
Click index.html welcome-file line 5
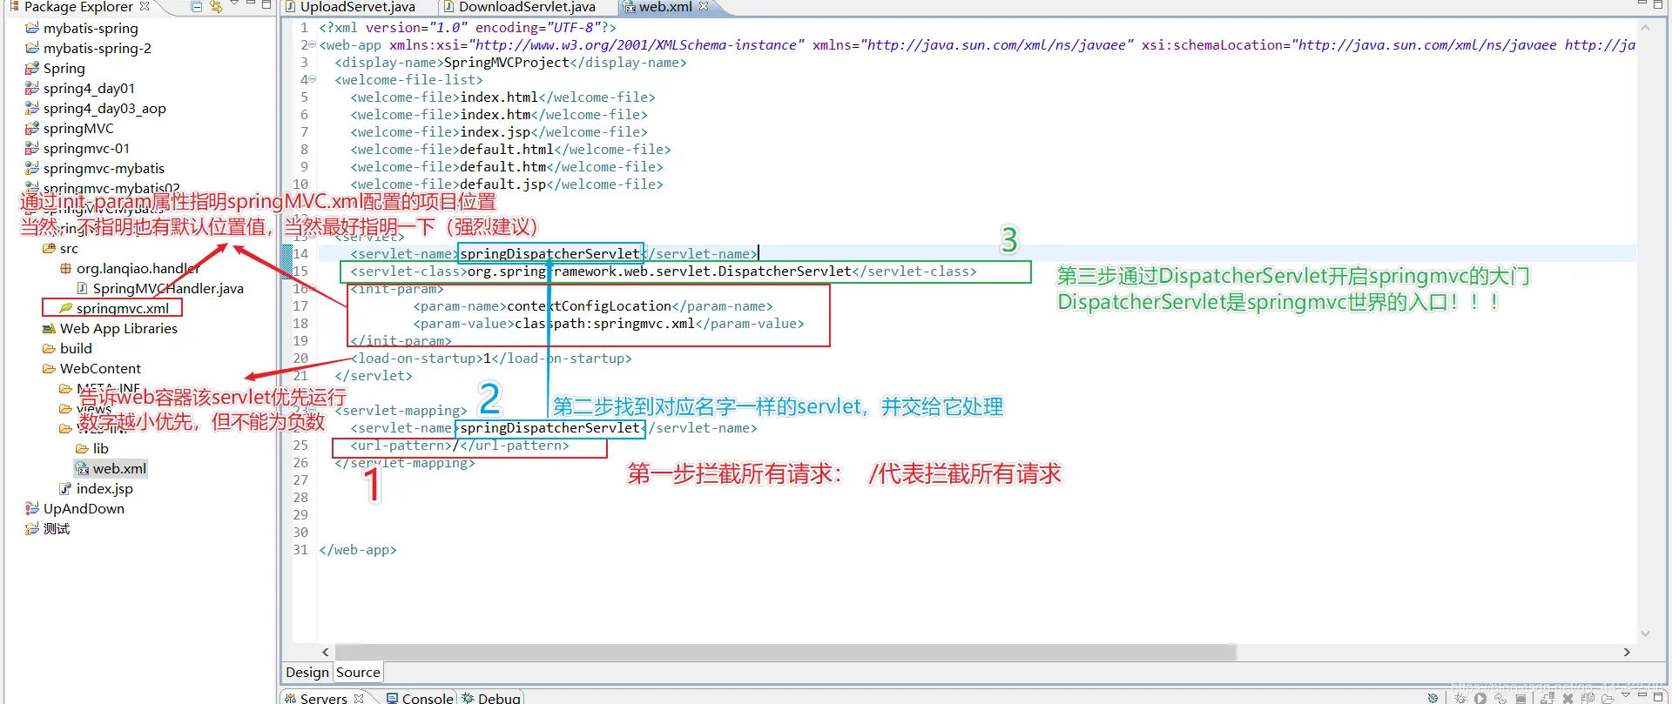point(502,97)
